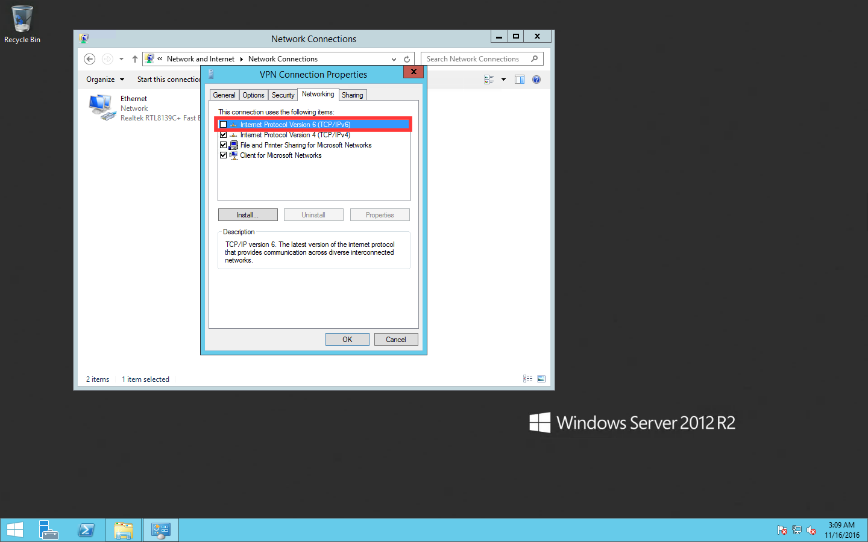Maximize the Network Connections window

point(516,37)
